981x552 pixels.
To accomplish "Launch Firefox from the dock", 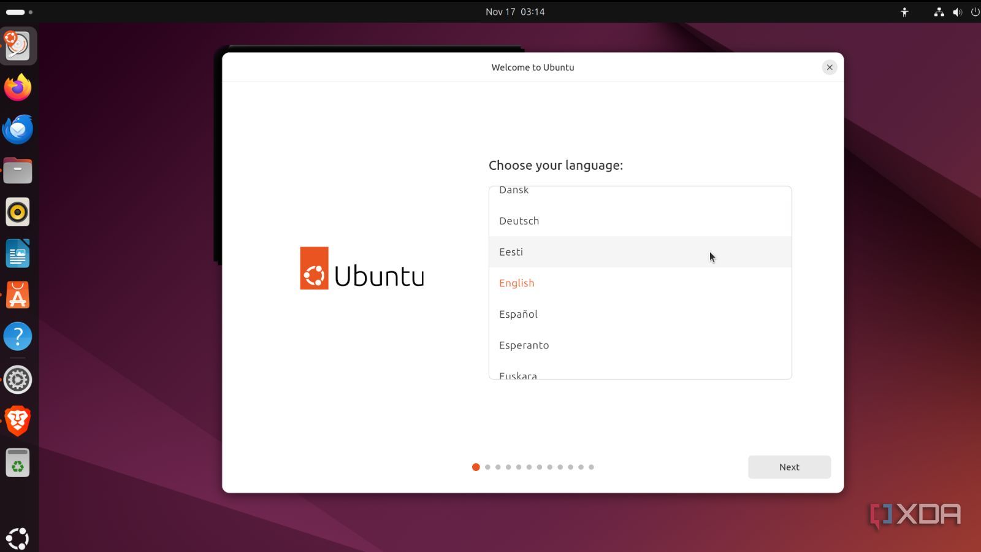I will pos(18,88).
